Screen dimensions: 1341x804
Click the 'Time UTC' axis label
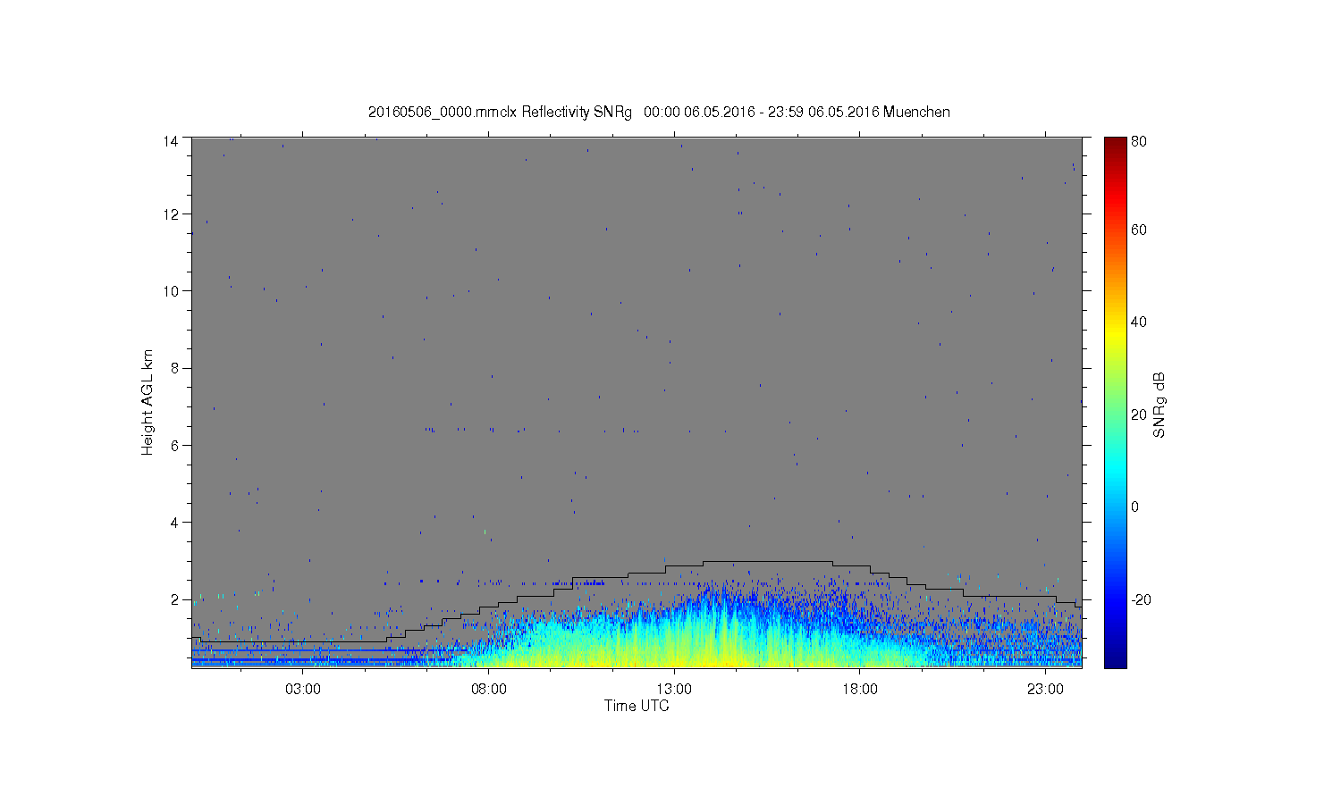pos(637,706)
